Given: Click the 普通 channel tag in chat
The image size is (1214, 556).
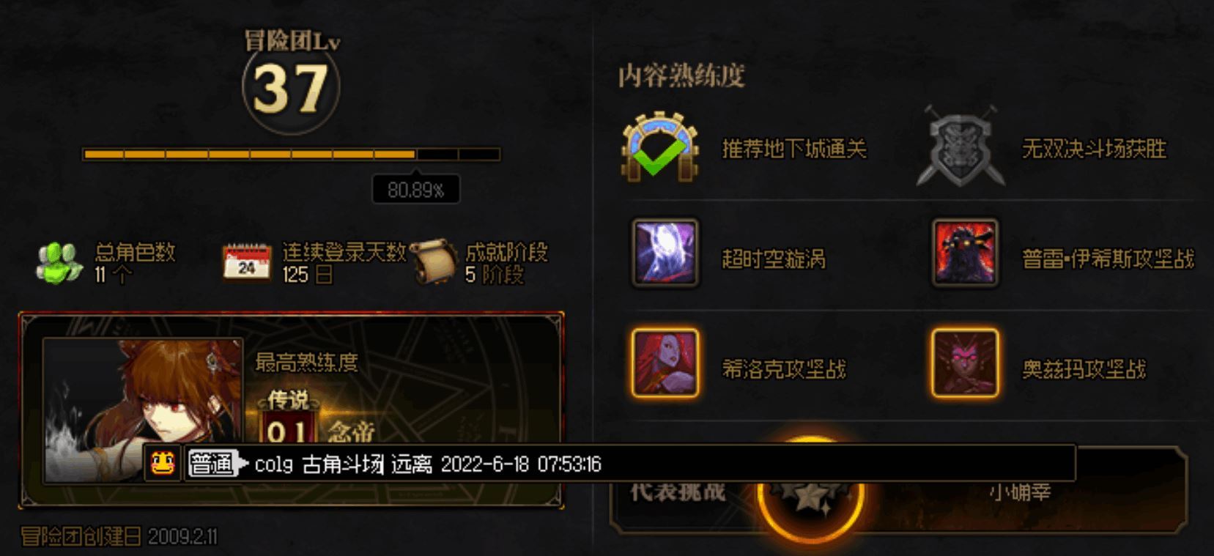Looking at the screenshot, I should coord(214,464).
